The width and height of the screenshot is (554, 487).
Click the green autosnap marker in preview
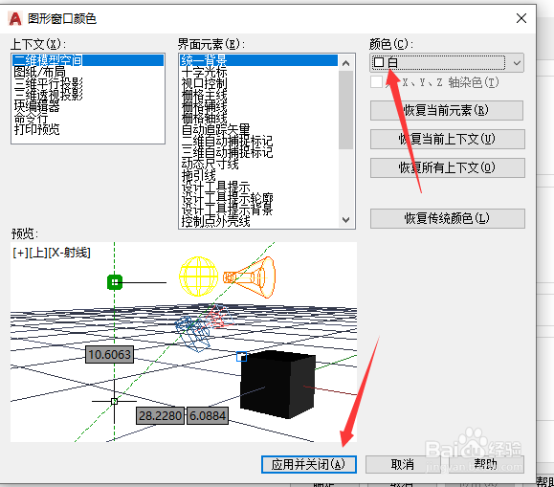click(115, 282)
